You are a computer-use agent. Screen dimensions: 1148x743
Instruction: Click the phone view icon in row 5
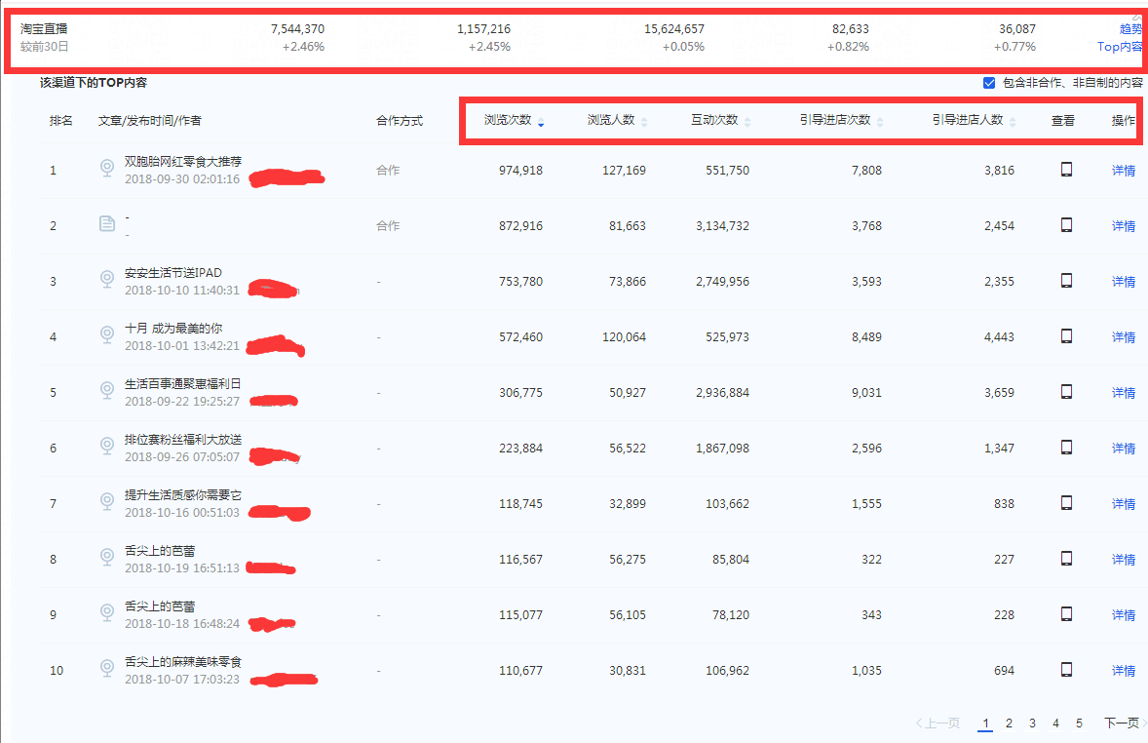1066,392
